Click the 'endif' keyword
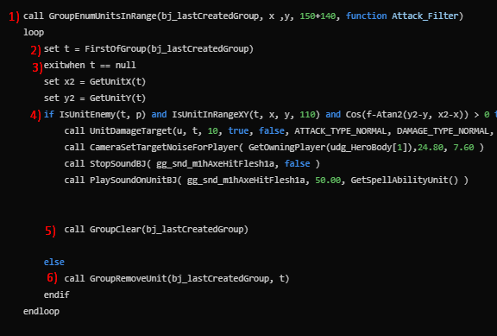The height and width of the screenshot is (336, 497). click(56, 295)
